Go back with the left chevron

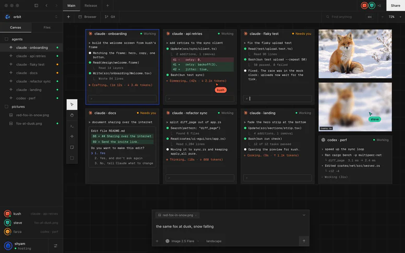[46, 5]
